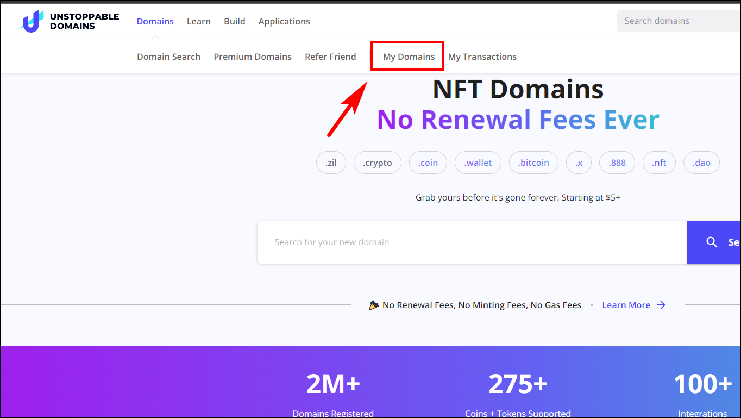The image size is (741, 418).
Task: Select the .nft domain extension
Action: click(x=659, y=163)
